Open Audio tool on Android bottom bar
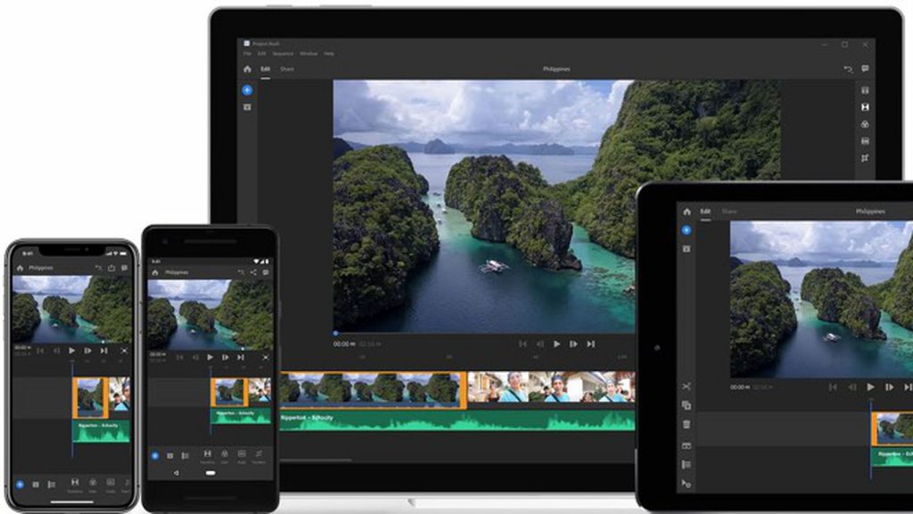 (x=241, y=456)
